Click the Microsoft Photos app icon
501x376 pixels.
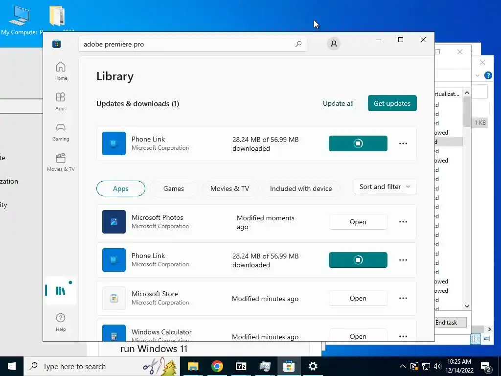(114, 222)
